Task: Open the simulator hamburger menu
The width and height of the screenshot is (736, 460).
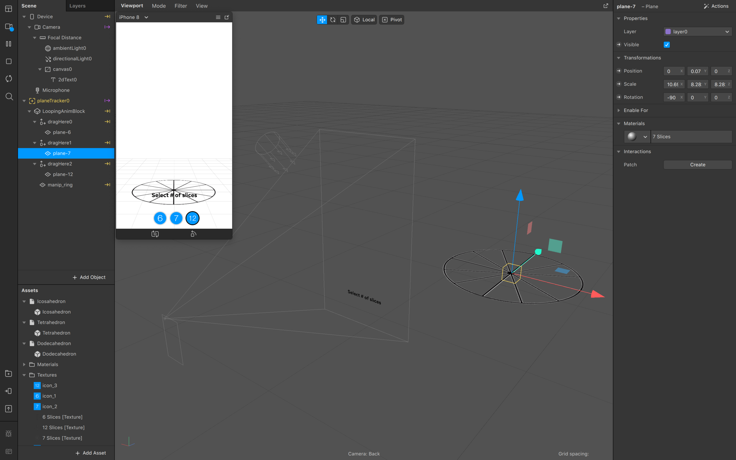Action: pos(218,17)
